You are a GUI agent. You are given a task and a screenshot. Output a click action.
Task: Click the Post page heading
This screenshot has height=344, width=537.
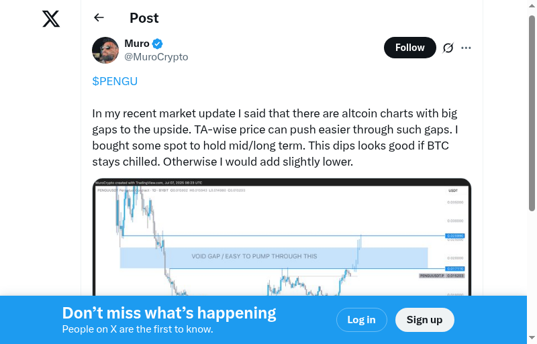tap(144, 18)
